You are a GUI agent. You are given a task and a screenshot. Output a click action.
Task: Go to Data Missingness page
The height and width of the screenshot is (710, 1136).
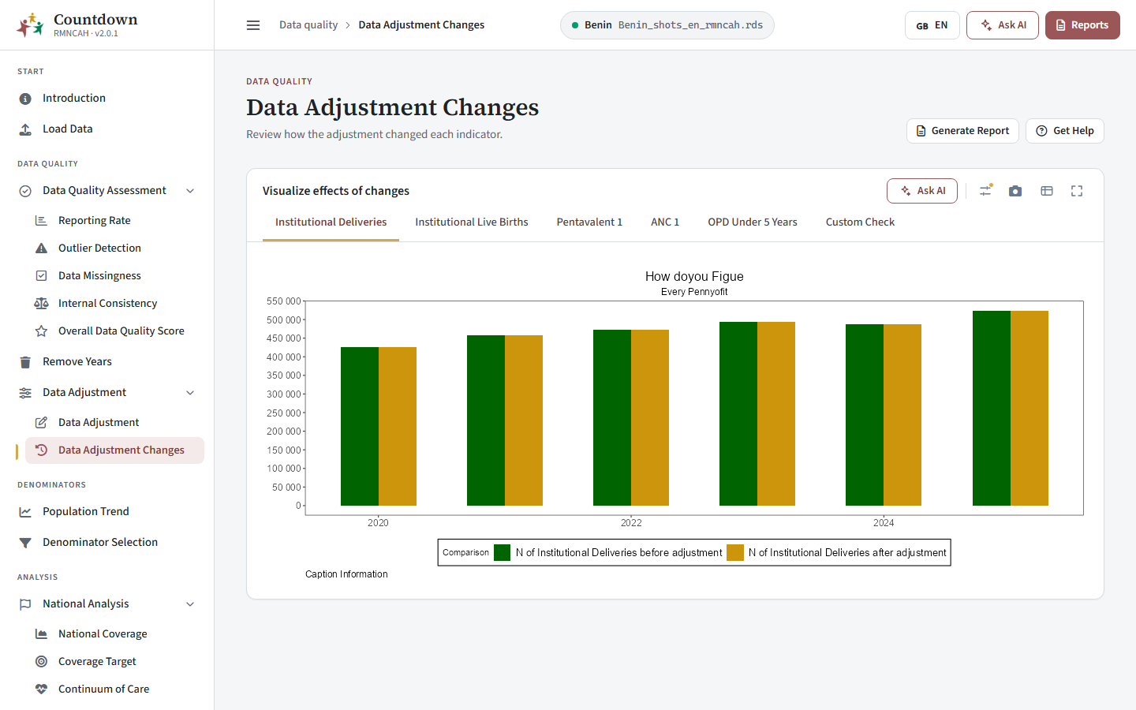pos(99,276)
